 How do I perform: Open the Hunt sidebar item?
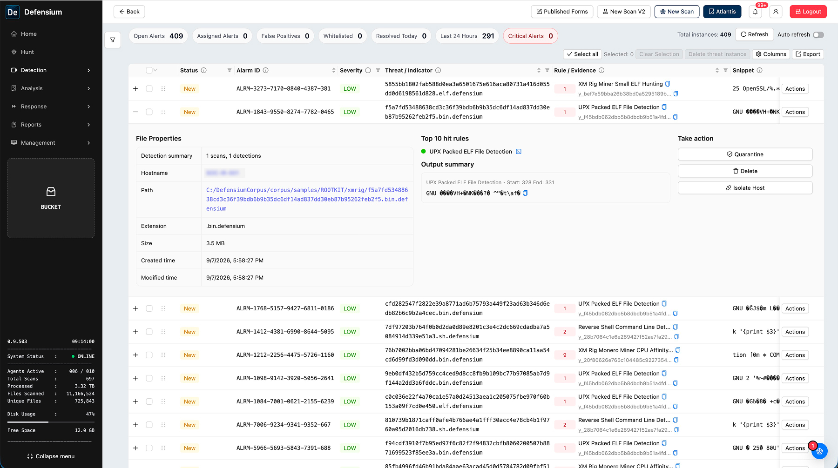click(51, 52)
